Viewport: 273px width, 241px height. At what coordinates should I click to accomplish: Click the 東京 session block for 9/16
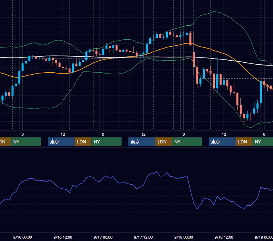61,142
